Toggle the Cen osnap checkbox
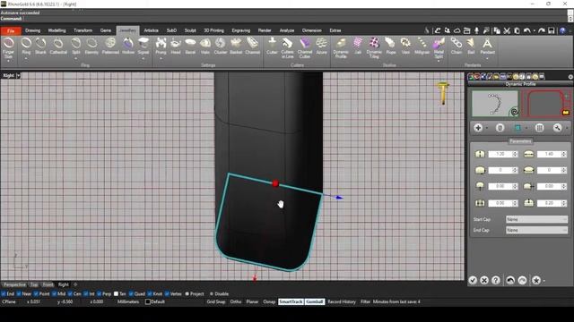Screen dimensions: 574x322 [70, 293]
